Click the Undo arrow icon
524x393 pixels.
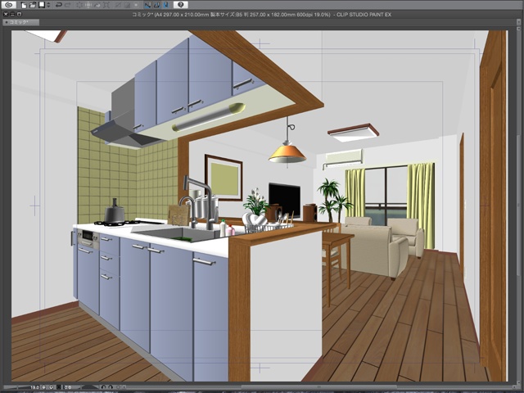[59, 5]
